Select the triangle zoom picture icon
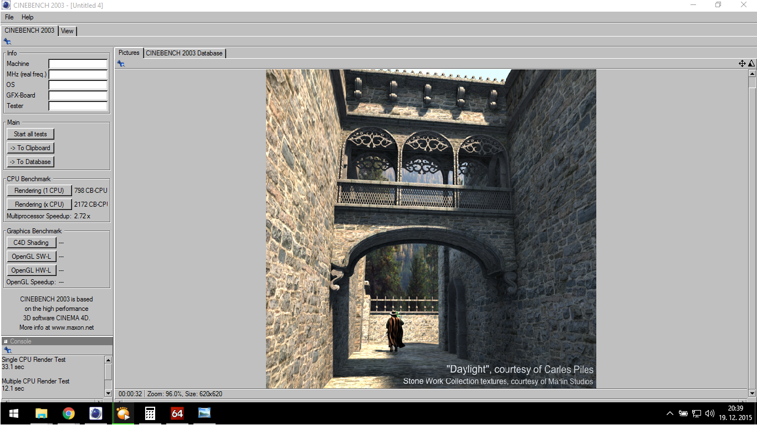 tap(751, 64)
